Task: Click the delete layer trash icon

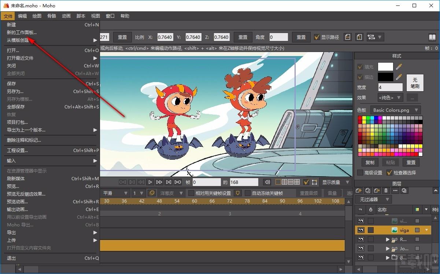Action: pos(386,190)
